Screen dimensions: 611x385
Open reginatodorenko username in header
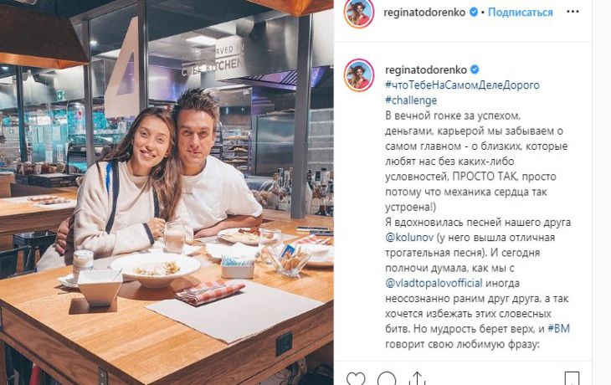[424, 13]
